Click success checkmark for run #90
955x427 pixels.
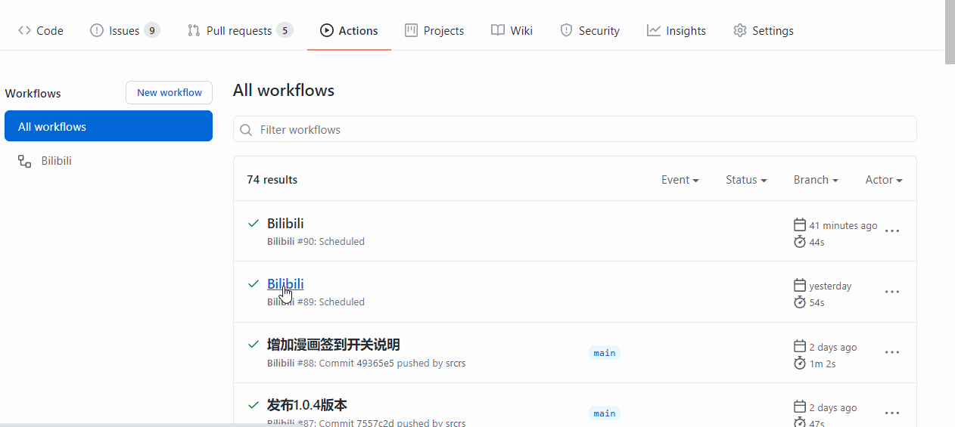[254, 223]
